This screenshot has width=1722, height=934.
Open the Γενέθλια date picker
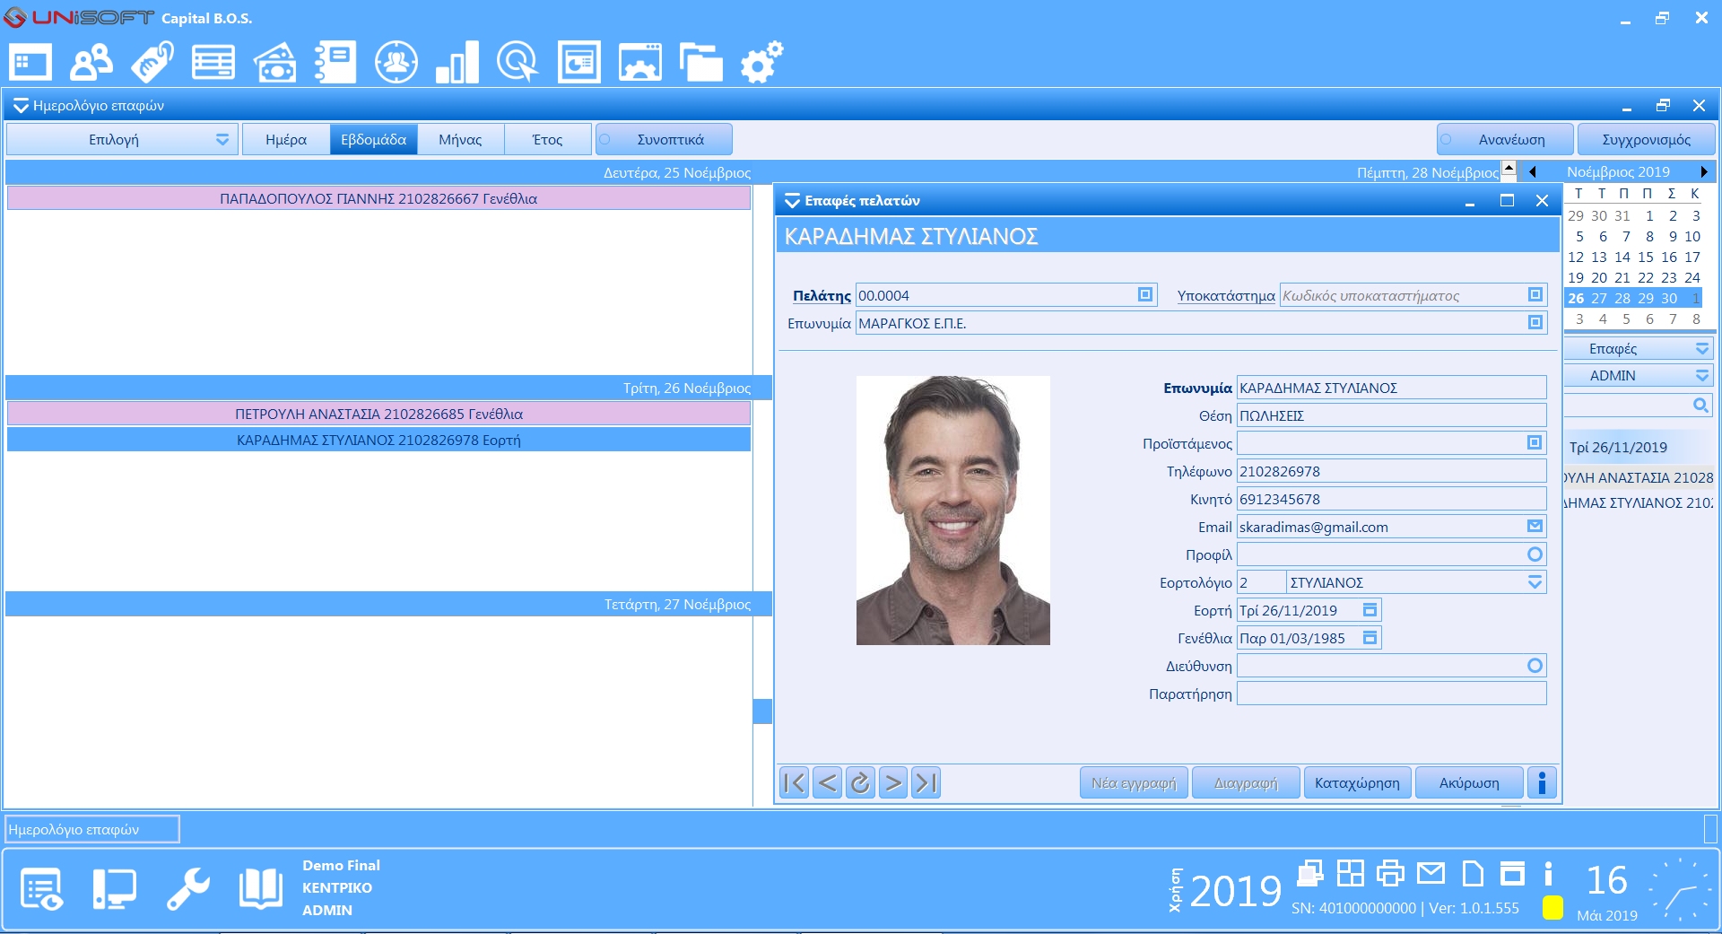tap(1370, 638)
